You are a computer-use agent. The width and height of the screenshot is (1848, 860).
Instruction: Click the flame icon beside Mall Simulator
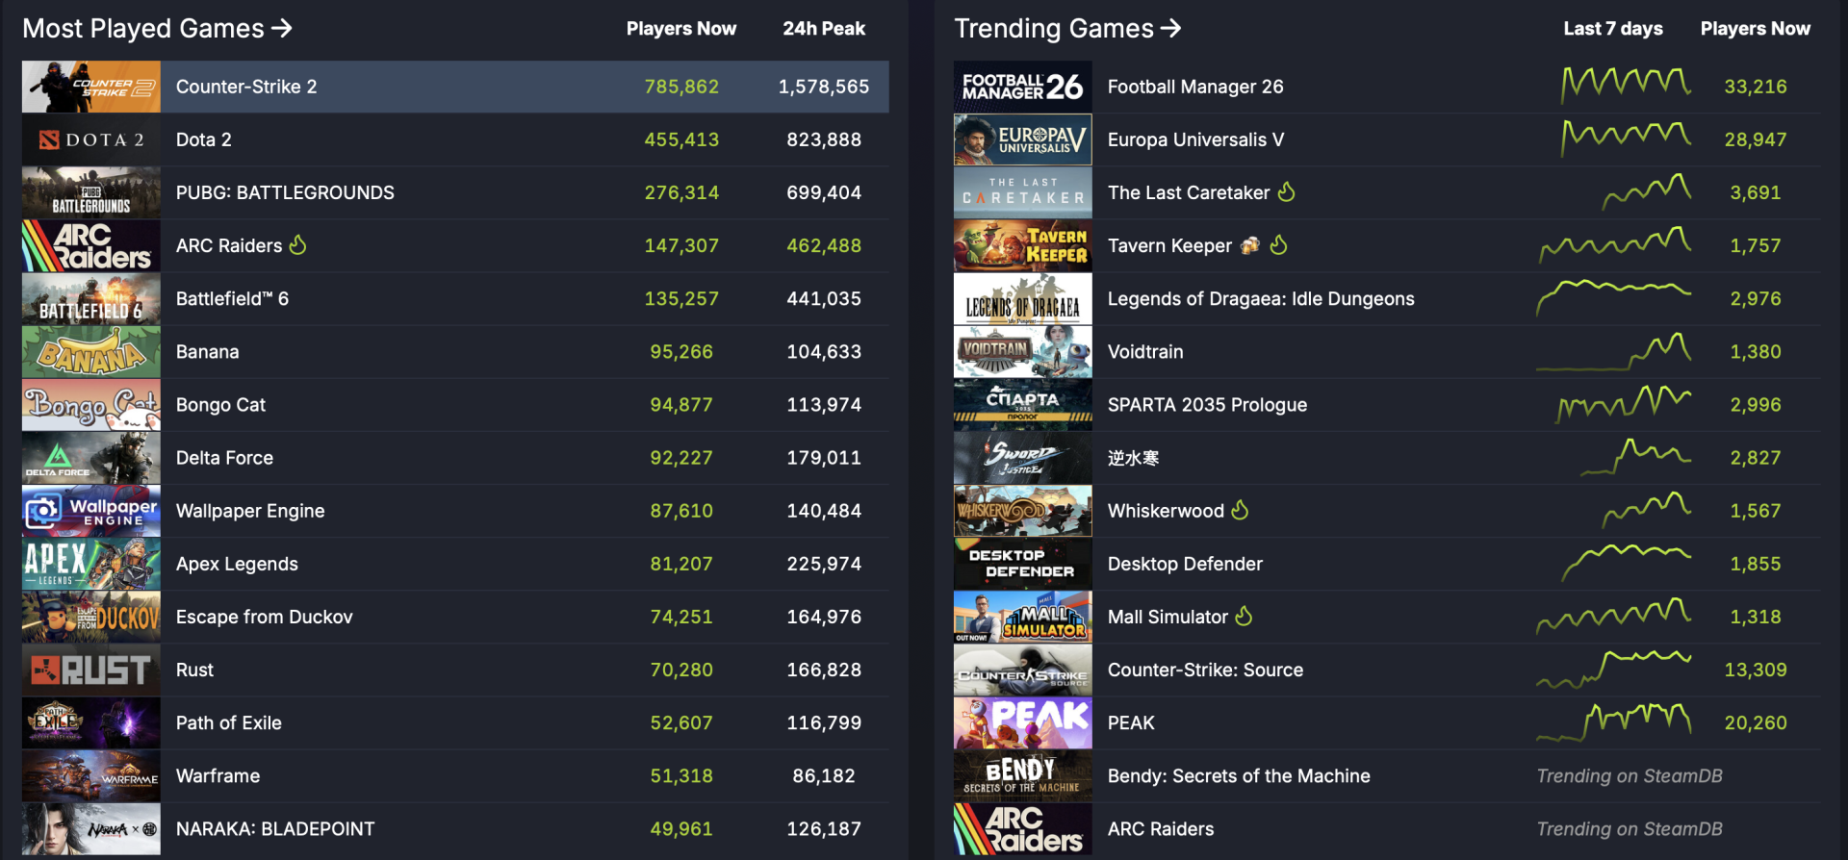pos(1244,616)
